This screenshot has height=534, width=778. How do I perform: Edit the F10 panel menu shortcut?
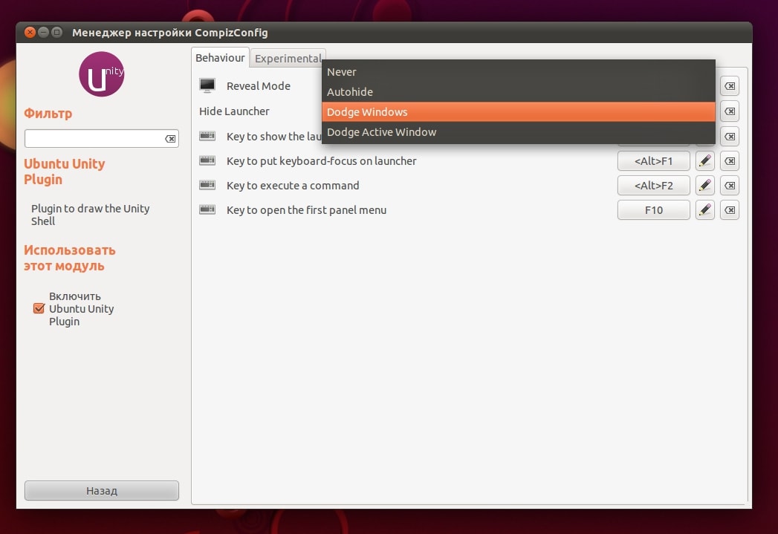704,209
